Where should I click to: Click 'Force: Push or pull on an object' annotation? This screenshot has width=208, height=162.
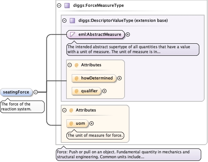[x=128, y=154]
